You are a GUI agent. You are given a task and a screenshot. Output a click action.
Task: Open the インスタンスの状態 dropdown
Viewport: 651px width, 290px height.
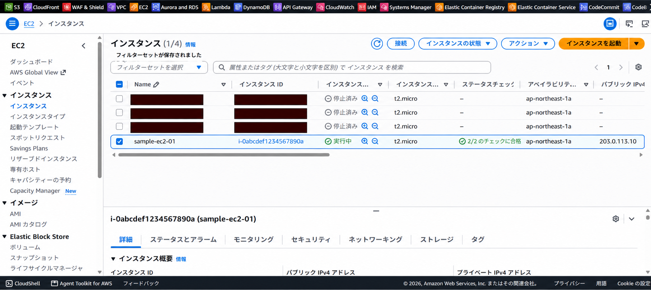[x=458, y=44]
